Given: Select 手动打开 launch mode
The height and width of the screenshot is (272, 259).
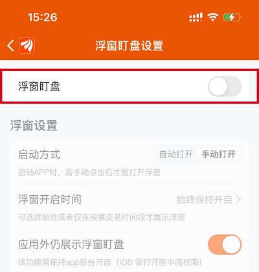Looking at the screenshot, I should (x=218, y=154).
